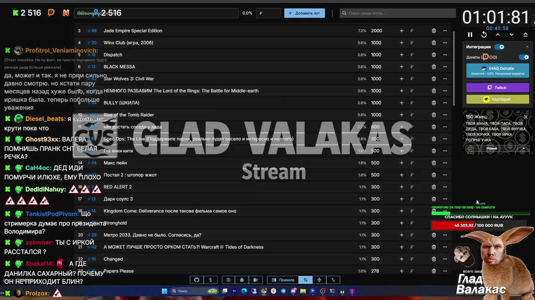Open more options for Постал 2 lot
The image size is (535, 300).
(x=445, y=175)
